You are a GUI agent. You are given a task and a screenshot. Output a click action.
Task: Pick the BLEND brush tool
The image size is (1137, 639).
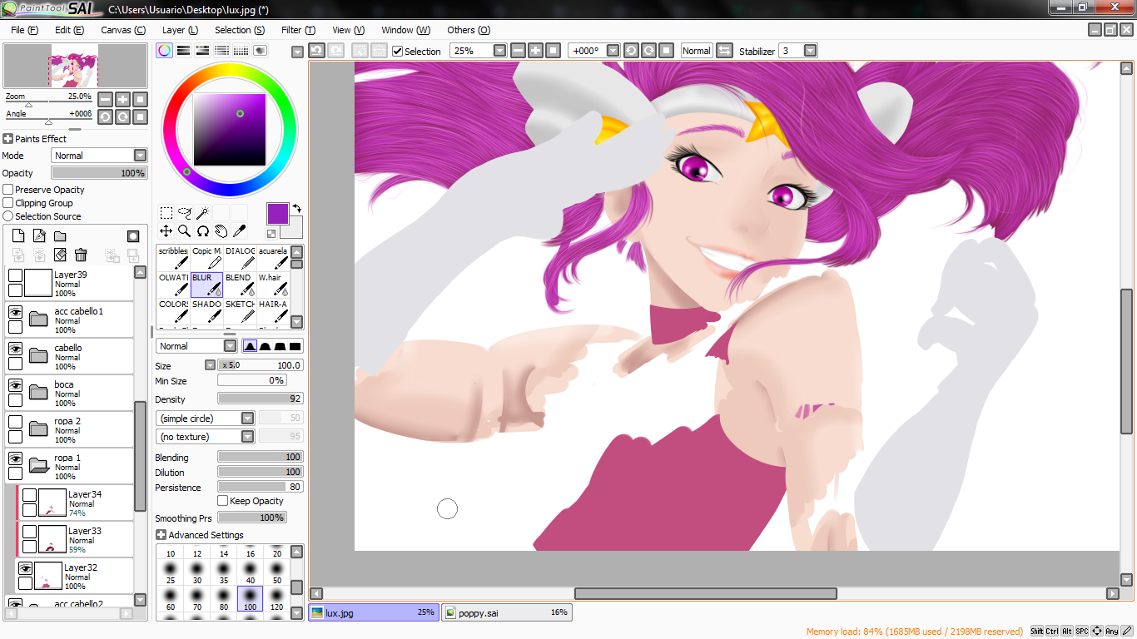tap(240, 285)
